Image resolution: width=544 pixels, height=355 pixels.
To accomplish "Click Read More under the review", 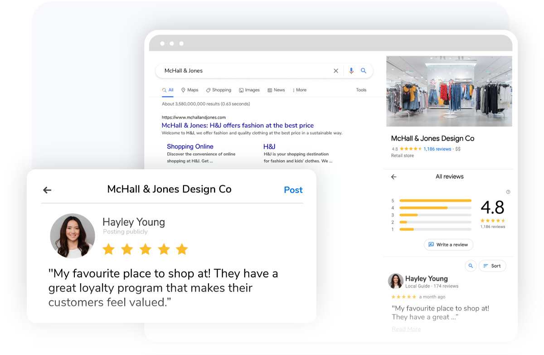I will (x=406, y=329).
